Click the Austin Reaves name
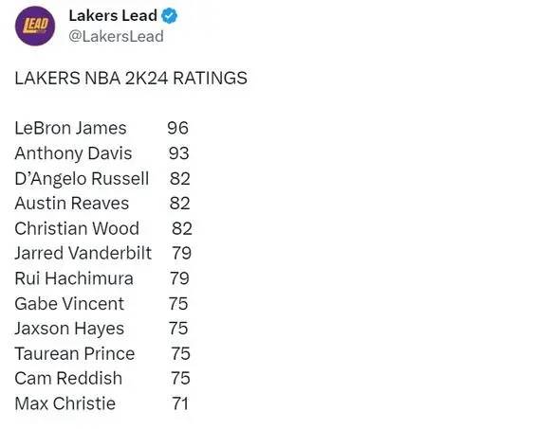This screenshot has width=553, height=429. (72, 204)
